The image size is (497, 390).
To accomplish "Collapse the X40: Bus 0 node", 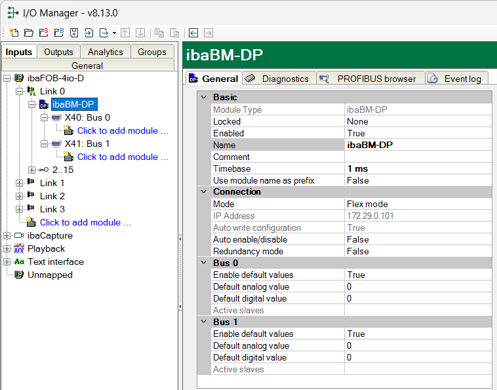I will point(45,117).
